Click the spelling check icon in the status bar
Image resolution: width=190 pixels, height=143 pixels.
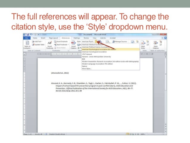click(x=46, y=134)
